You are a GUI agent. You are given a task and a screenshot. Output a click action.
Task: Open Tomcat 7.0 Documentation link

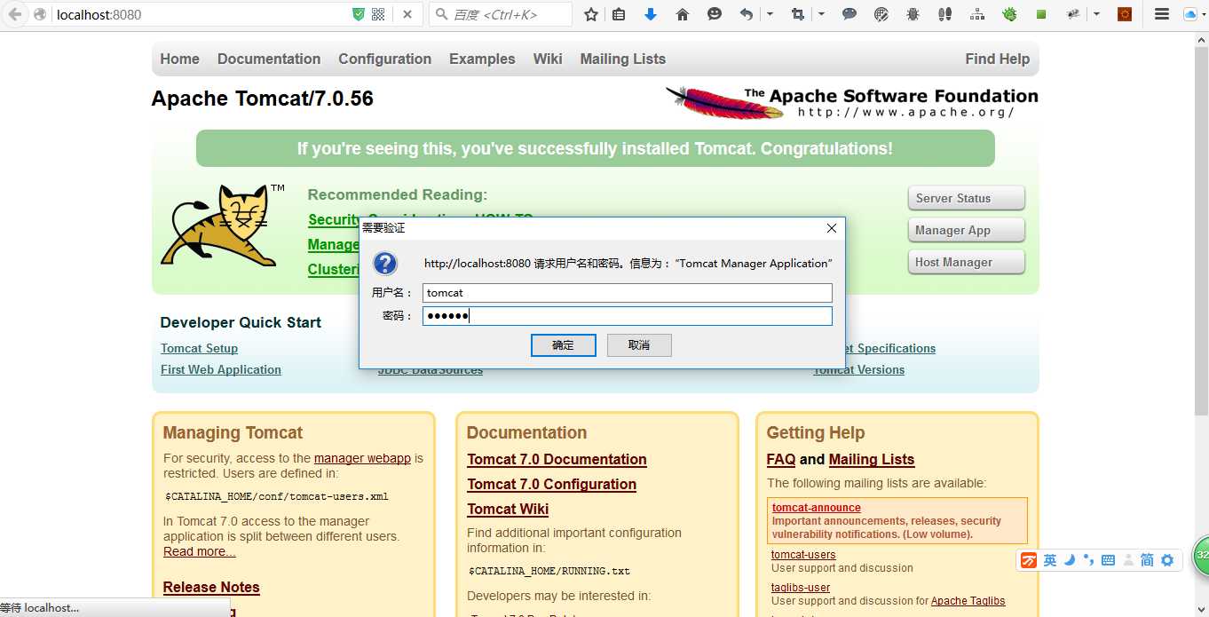coord(557,459)
